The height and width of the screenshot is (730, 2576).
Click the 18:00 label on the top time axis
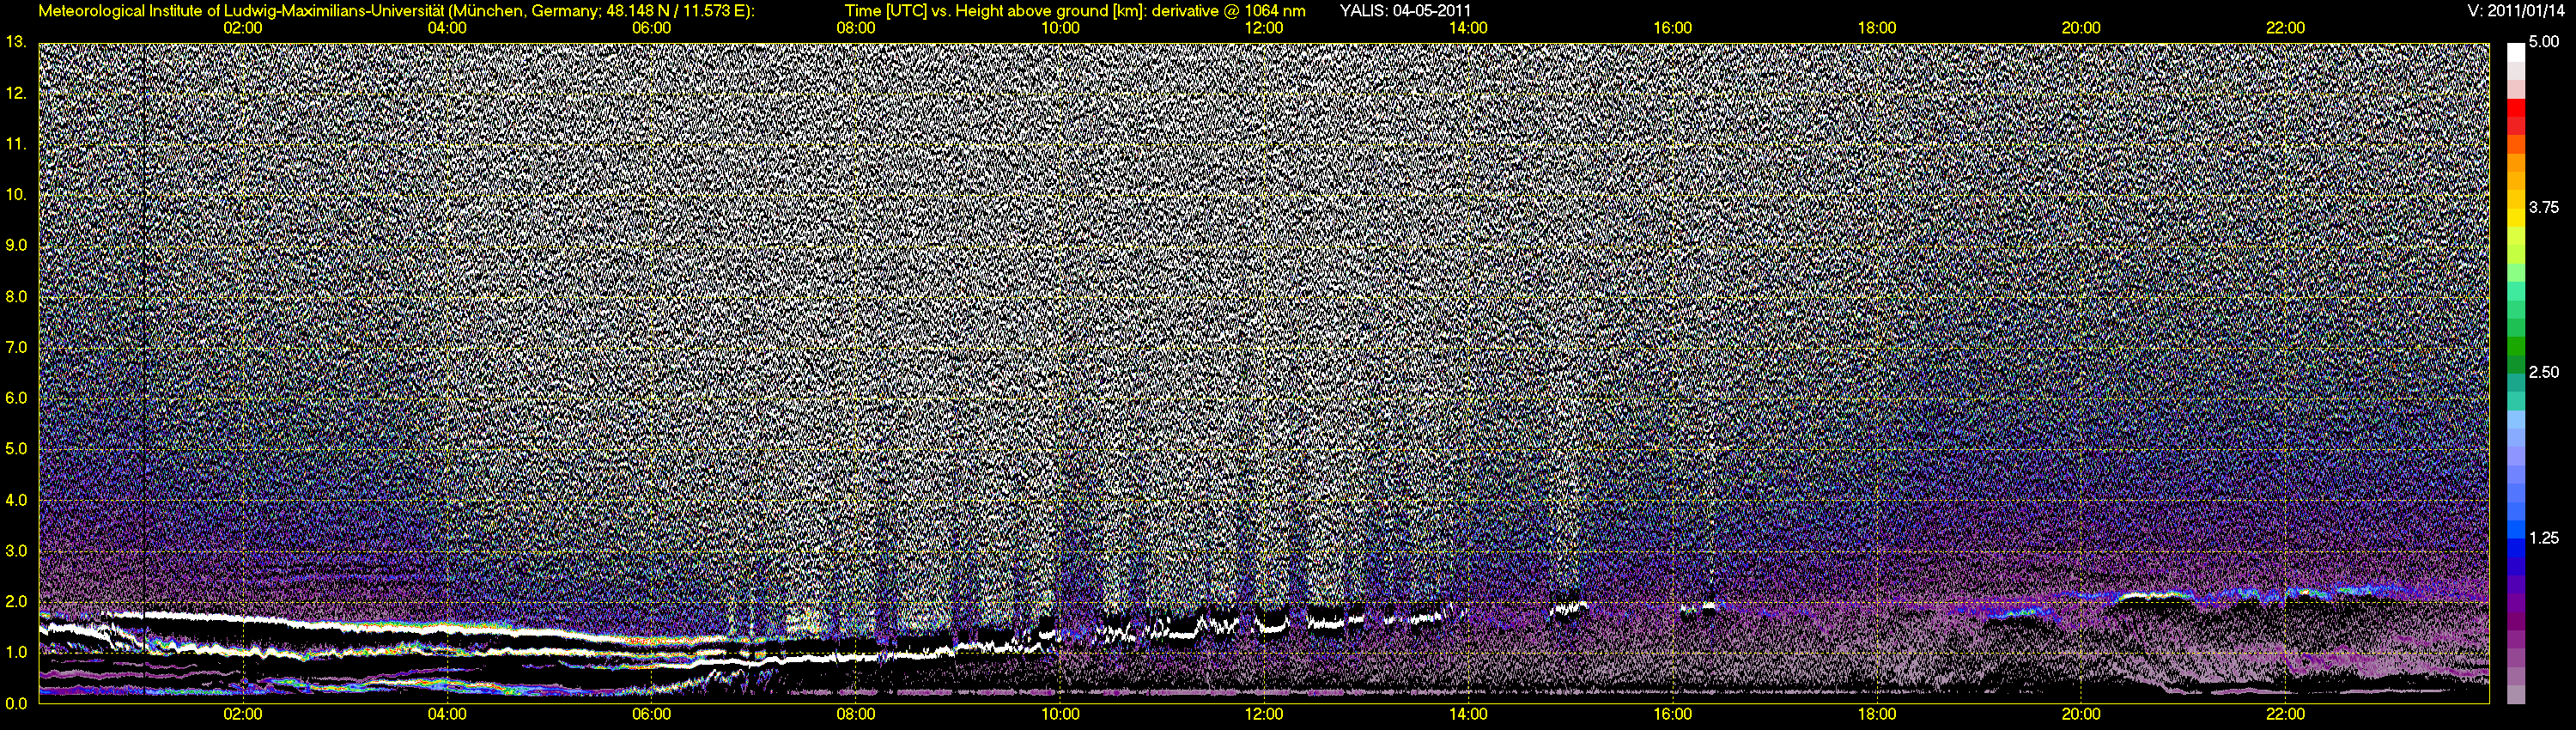click(1877, 28)
